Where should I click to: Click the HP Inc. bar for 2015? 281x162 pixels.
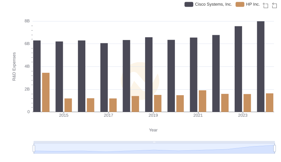click(x=68, y=105)
